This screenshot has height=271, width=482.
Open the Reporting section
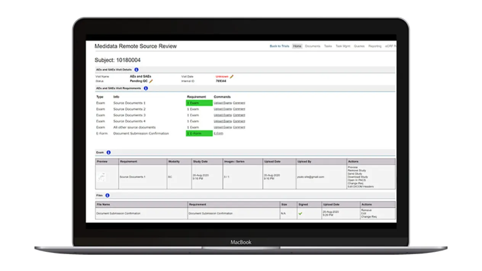374,46
